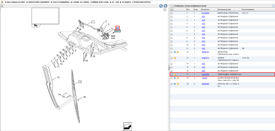Click the package box icon in row 13
Viewport: 275px width, 131px height.
coord(175,58)
